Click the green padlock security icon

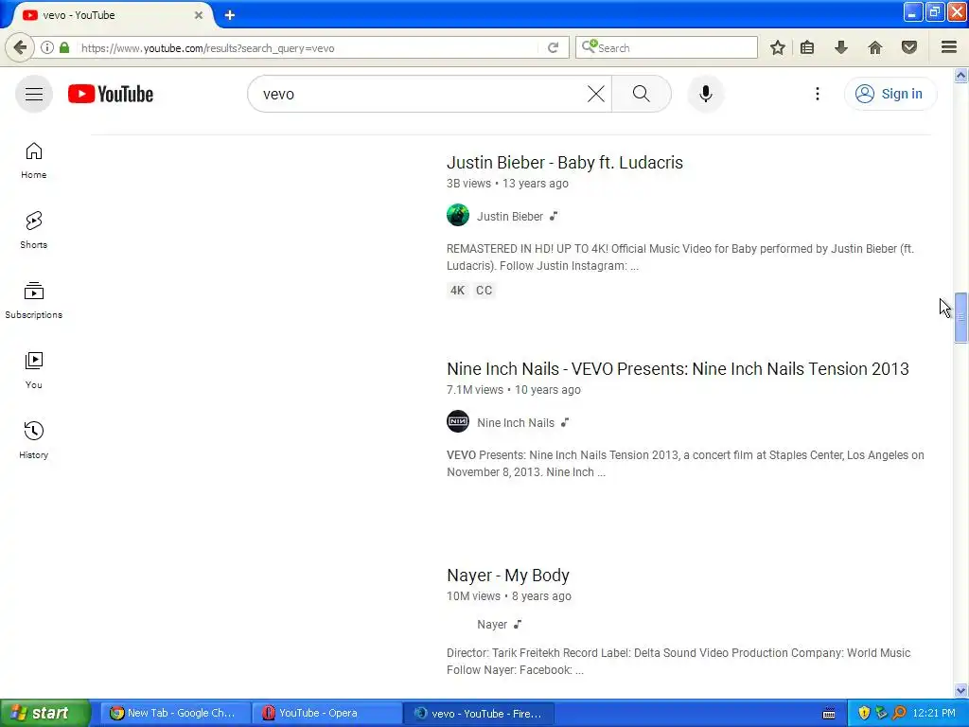tap(64, 47)
